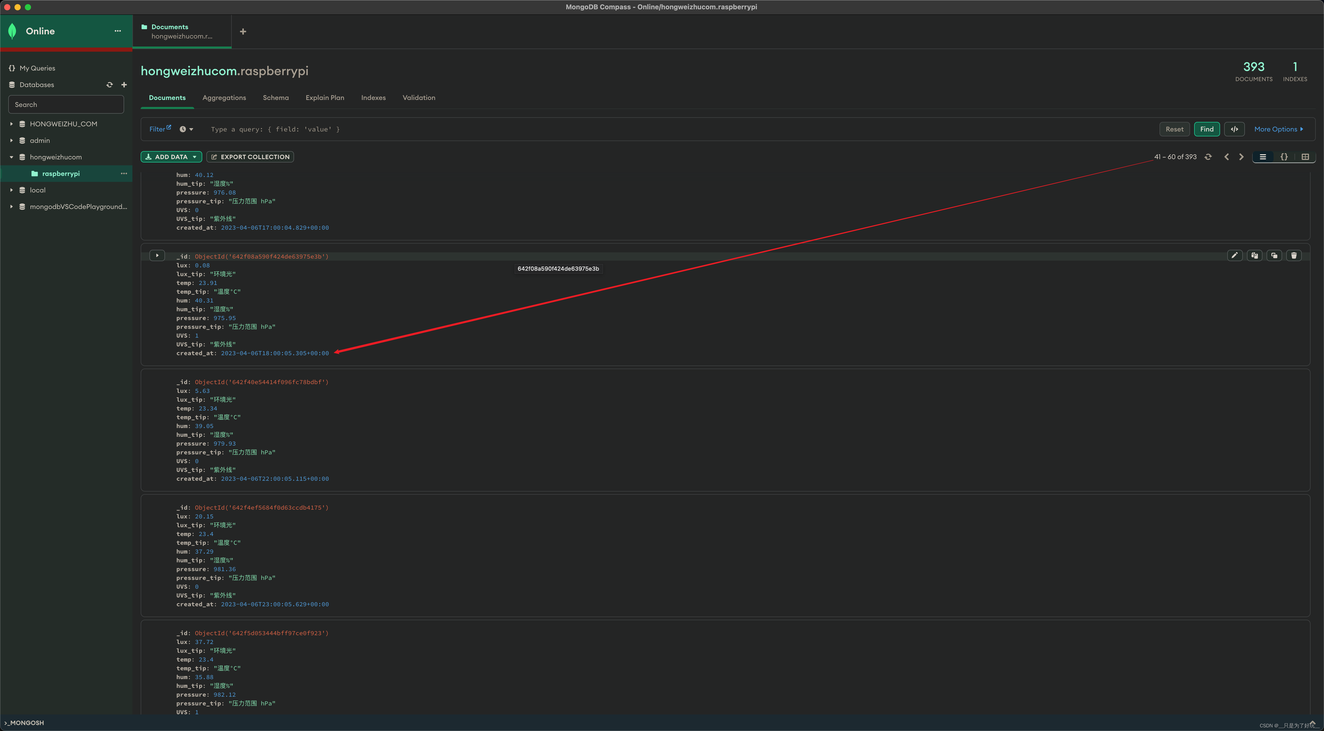Click EXPORT COLLECTION
Image resolution: width=1324 pixels, height=731 pixels.
point(250,157)
